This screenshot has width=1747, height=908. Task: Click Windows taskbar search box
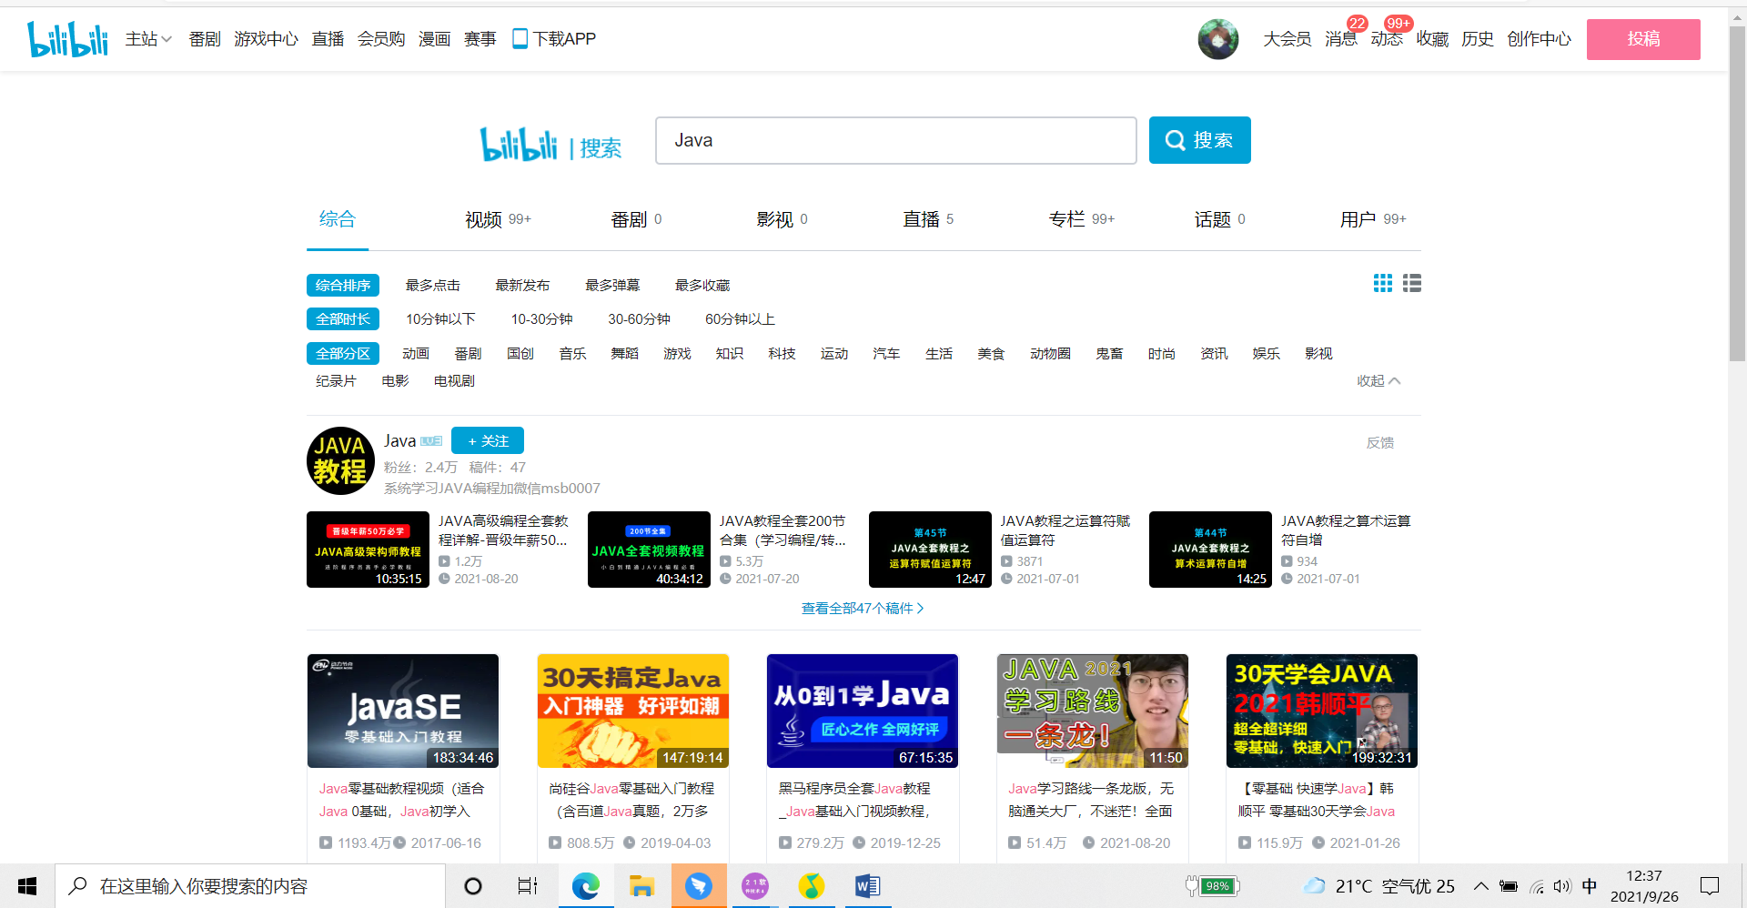(x=250, y=886)
